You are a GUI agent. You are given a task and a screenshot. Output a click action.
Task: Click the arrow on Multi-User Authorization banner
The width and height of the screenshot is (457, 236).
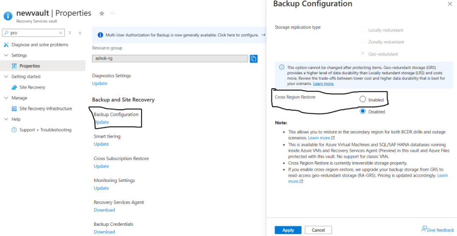point(263,35)
